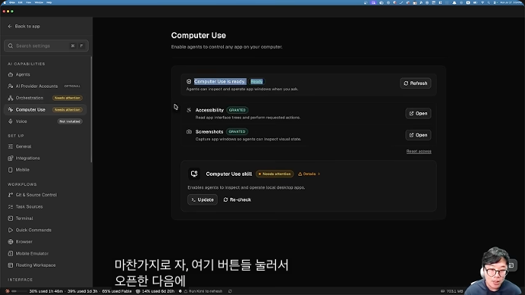Click the Agents sidebar icon
This screenshot has height=295, width=525.
click(11, 74)
